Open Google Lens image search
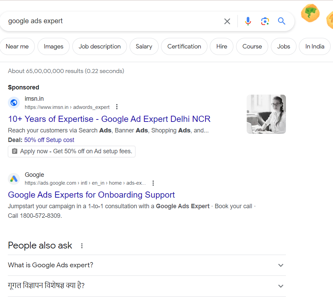Viewport: 333px width, 298px height. pos(265,21)
